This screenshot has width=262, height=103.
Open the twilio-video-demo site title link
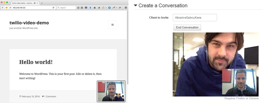point(29,23)
